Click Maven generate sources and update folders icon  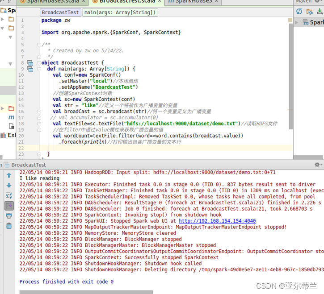[309, 12]
